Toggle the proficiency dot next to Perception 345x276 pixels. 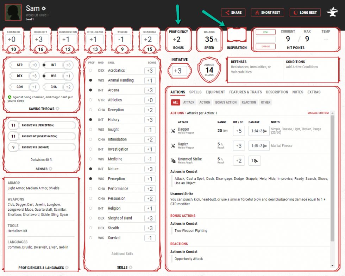coord(91,179)
